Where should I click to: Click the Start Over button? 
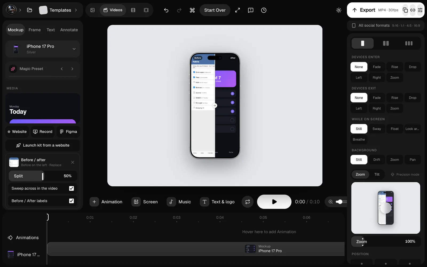[215, 10]
